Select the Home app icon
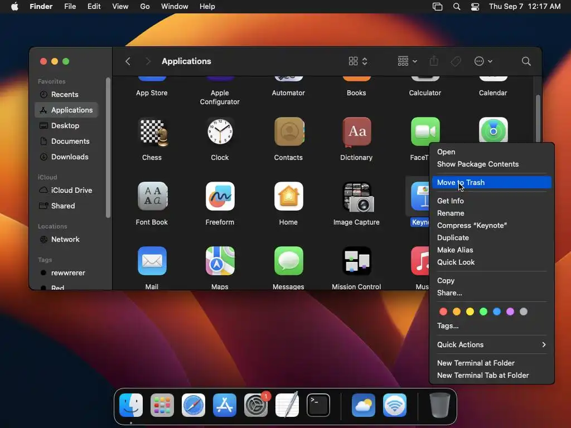The image size is (571, 428). pos(288,196)
